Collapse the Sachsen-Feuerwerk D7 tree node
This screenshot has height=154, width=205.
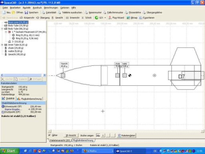[6, 32]
